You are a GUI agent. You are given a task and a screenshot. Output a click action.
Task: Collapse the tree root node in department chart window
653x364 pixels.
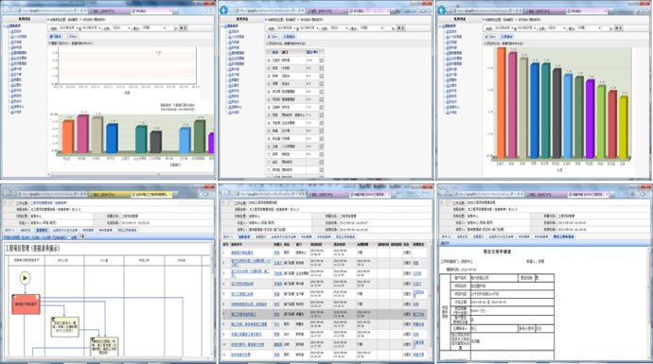5,26
